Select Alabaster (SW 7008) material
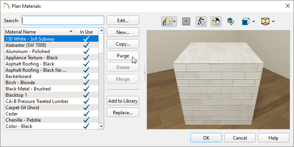Viewport: 294px width, 147px height. coord(51,45)
